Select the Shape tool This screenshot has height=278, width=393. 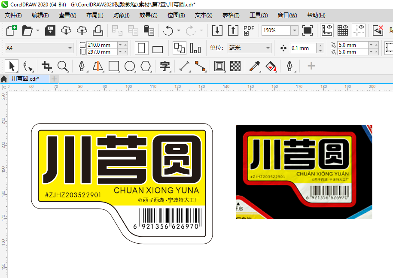coord(28,66)
